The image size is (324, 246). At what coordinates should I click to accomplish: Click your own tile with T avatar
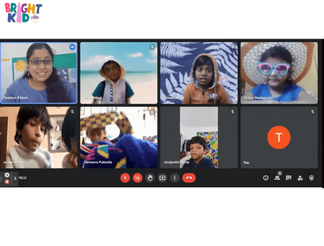pos(279,137)
